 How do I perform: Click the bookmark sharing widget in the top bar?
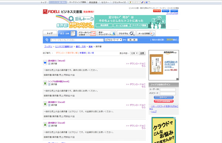(139, 2)
